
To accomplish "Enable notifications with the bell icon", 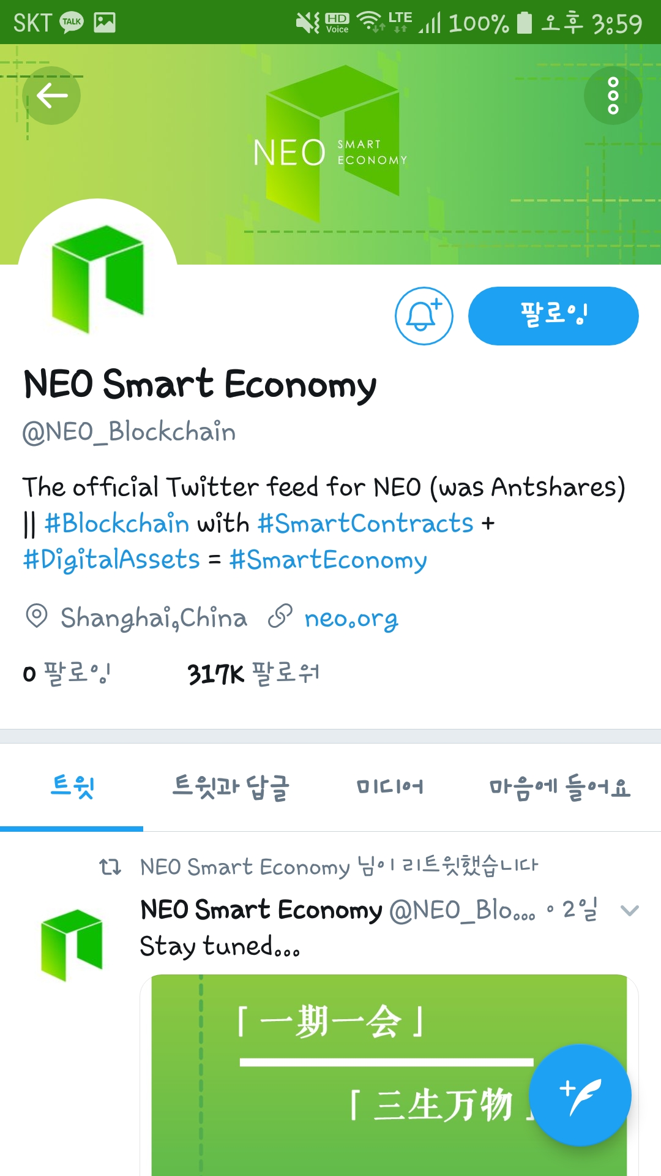I will pyautogui.click(x=424, y=316).
